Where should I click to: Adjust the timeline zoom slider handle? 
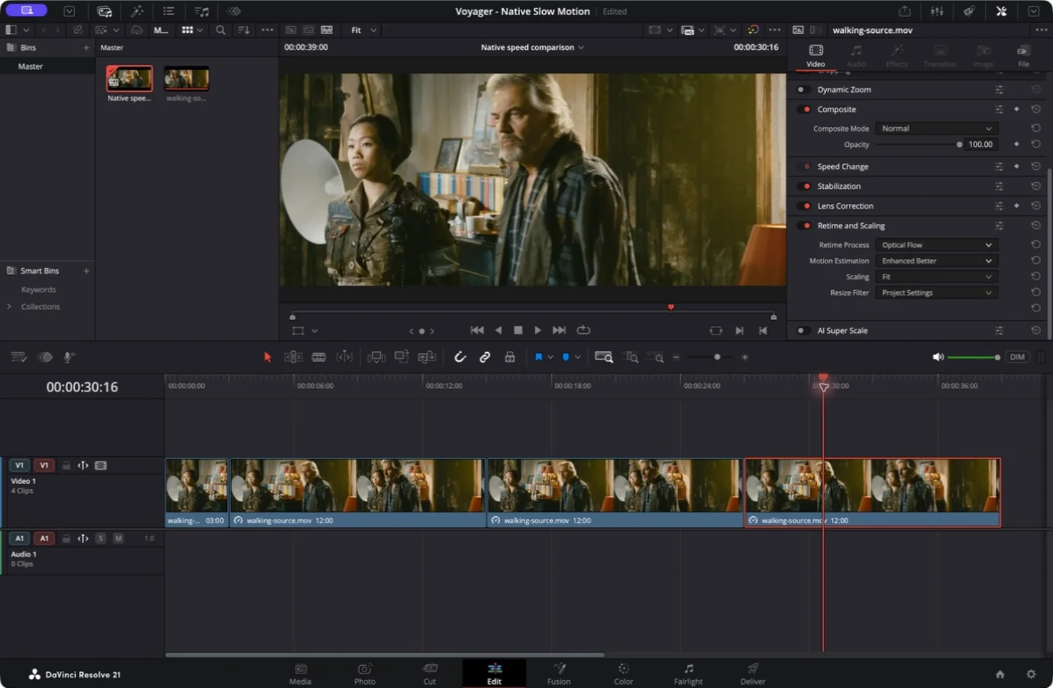coord(717,357)
